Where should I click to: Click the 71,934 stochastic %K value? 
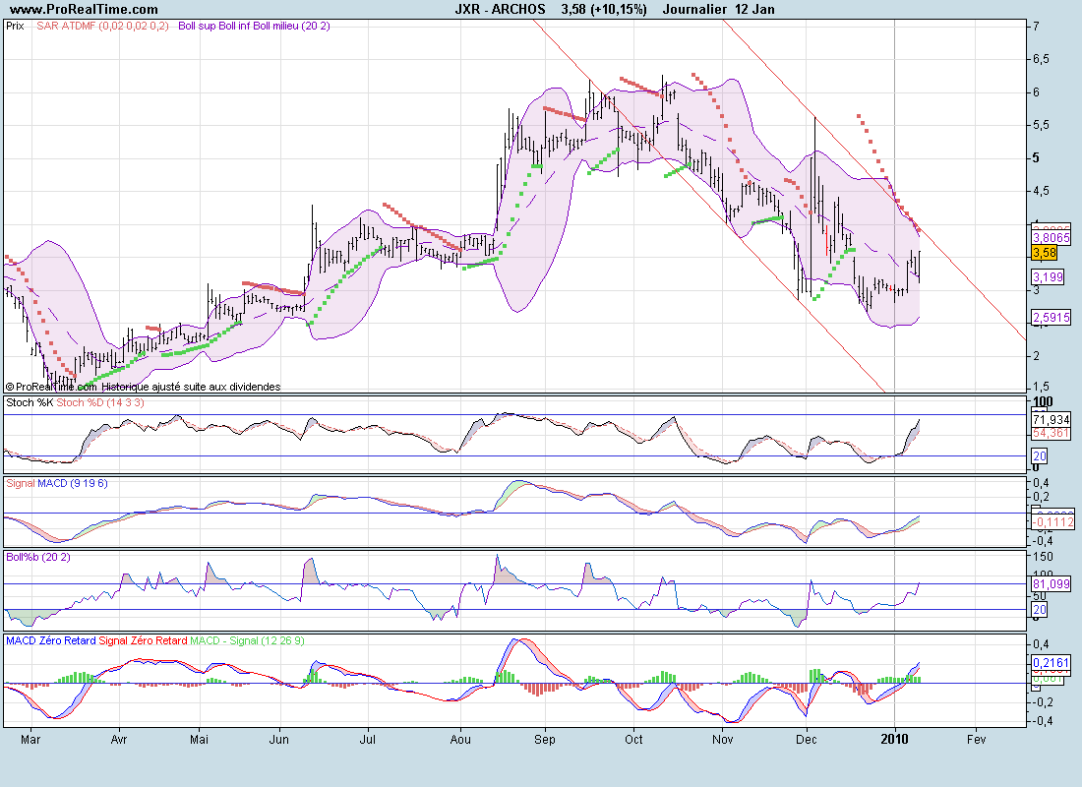tap(1051, 419)
